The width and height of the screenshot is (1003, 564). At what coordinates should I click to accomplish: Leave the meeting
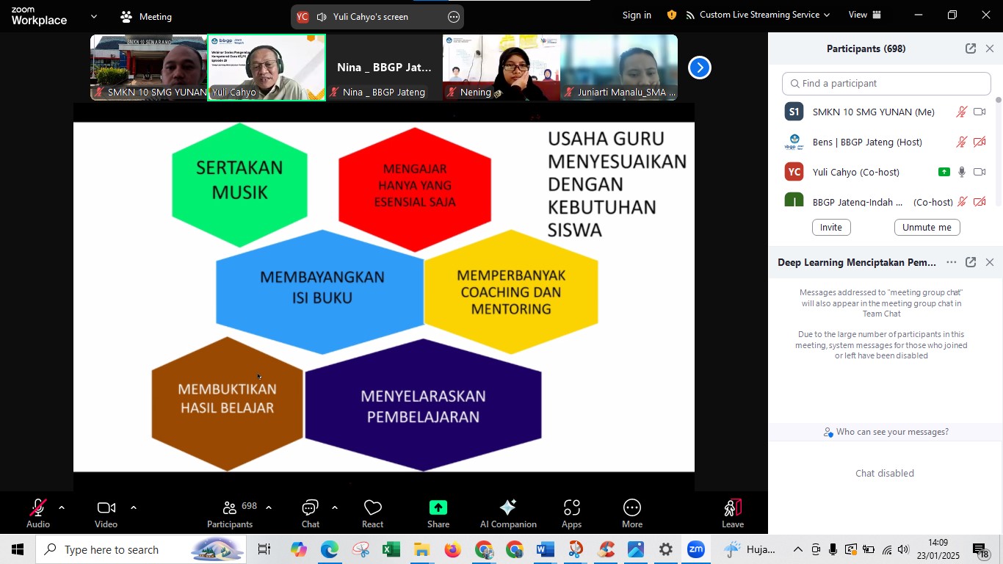(732, 513)
